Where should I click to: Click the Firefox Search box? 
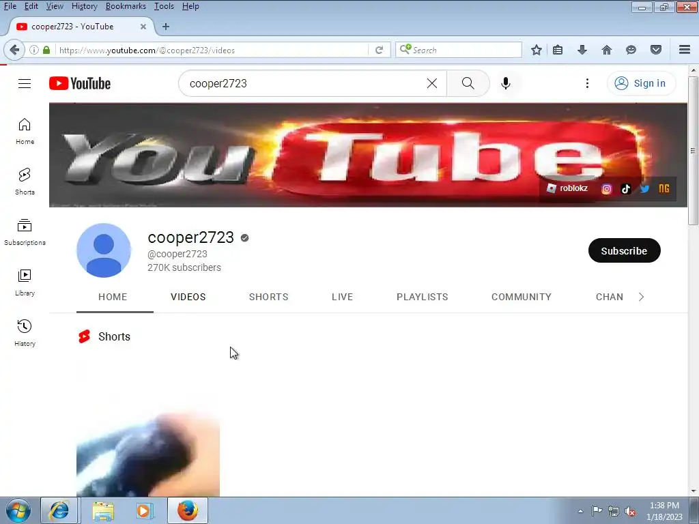tap(458, 50)
